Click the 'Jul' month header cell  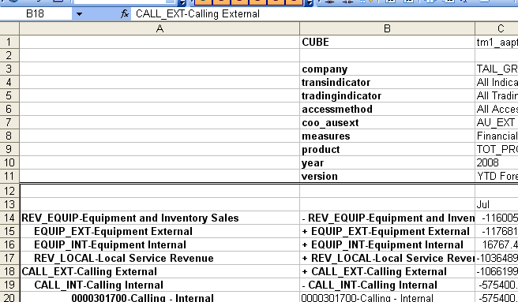[497, 204]
